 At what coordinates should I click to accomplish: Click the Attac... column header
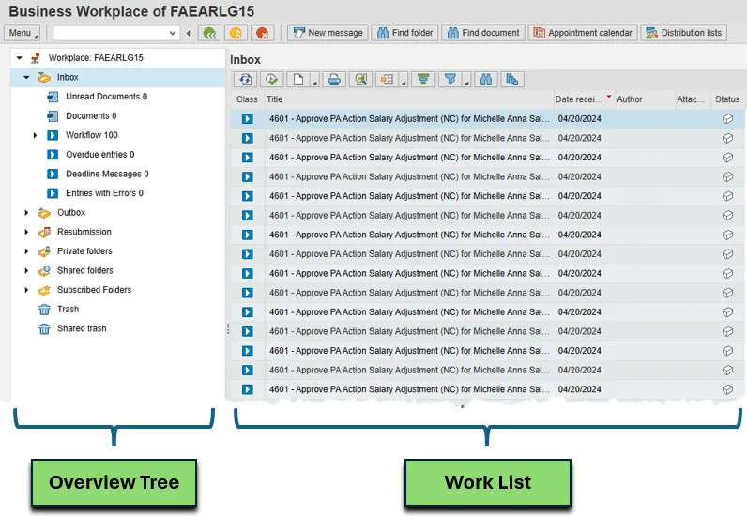[693, 99]
